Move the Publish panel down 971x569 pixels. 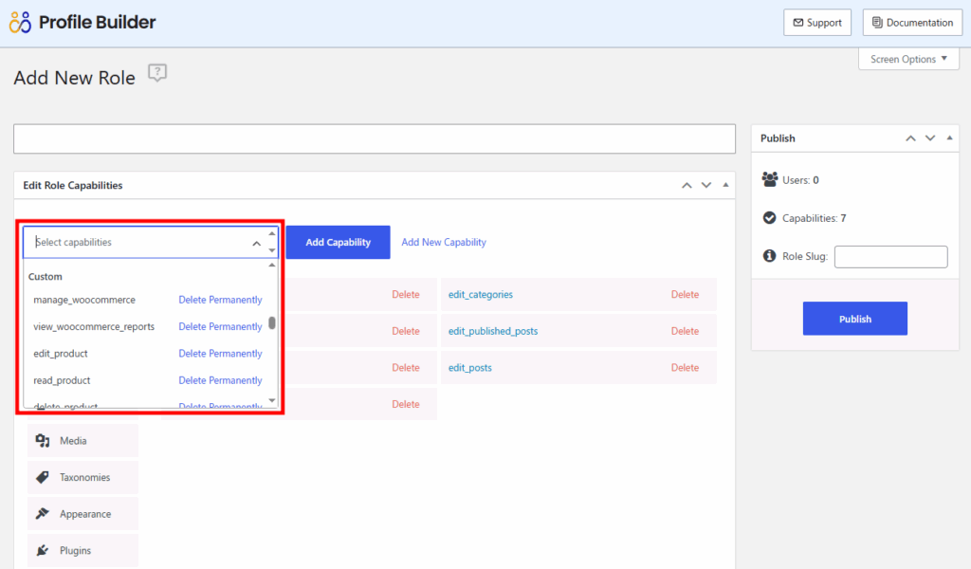click(930, 138)
